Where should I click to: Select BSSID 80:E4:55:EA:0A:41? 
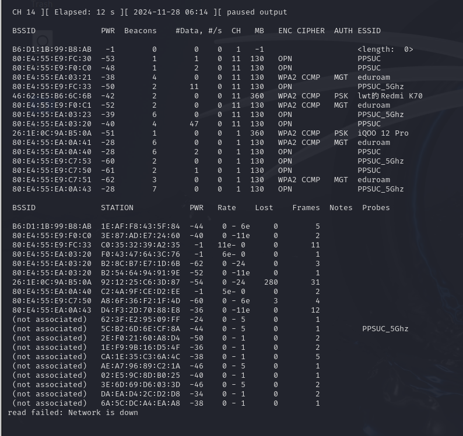[x=52, y=143]
